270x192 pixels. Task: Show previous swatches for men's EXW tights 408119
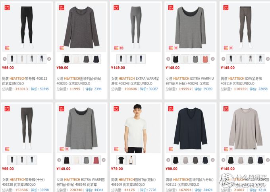(x=223, y=59)
